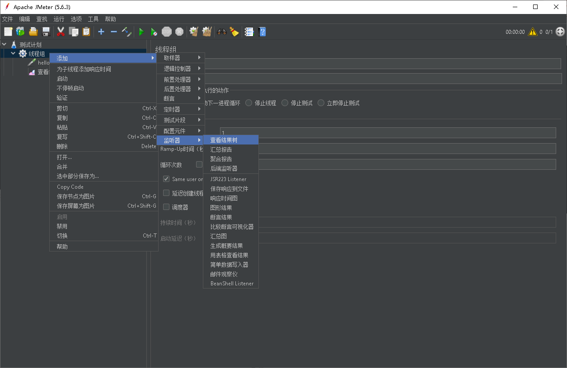
Task: Click the toolbar icon that enables or disables the element
Action: [x=127, y=32]
